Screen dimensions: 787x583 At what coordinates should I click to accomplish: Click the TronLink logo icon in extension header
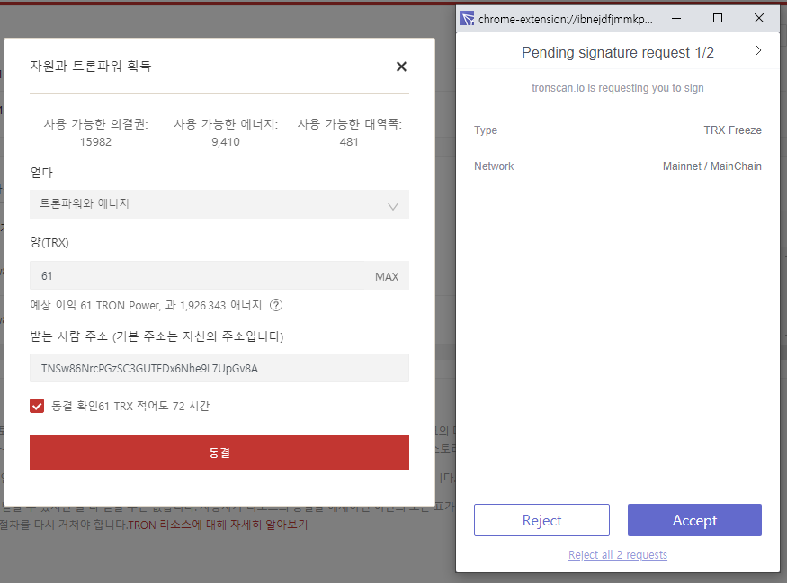click(x=466, y=17)
